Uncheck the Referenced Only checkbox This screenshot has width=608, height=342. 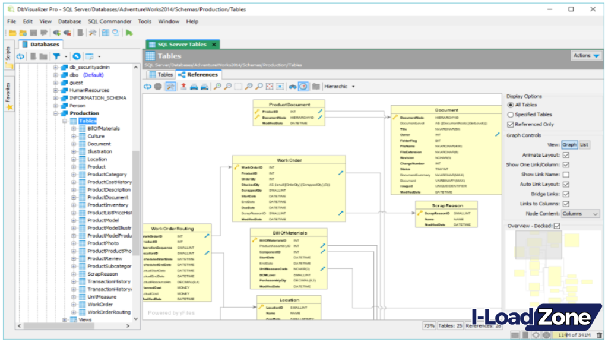pos(510,125)
